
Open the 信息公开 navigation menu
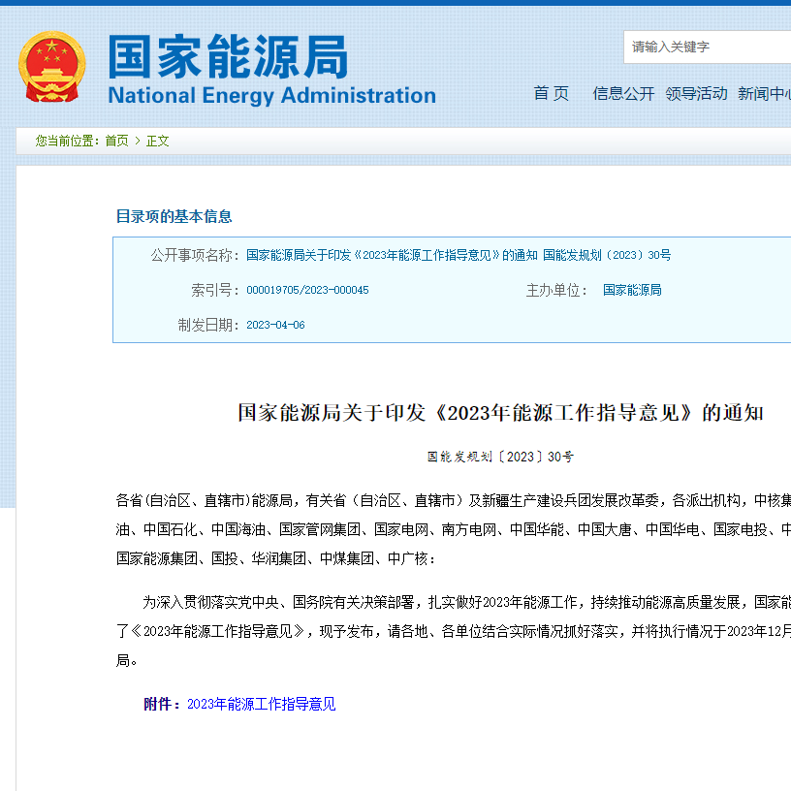pos(623,93)
